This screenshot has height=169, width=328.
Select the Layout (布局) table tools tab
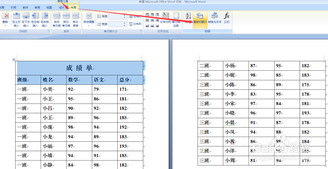(73, 8)
